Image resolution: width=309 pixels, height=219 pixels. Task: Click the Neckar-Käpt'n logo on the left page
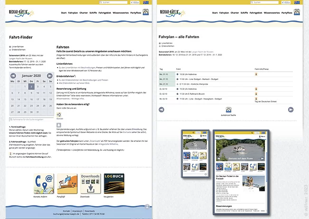point(21,13)
